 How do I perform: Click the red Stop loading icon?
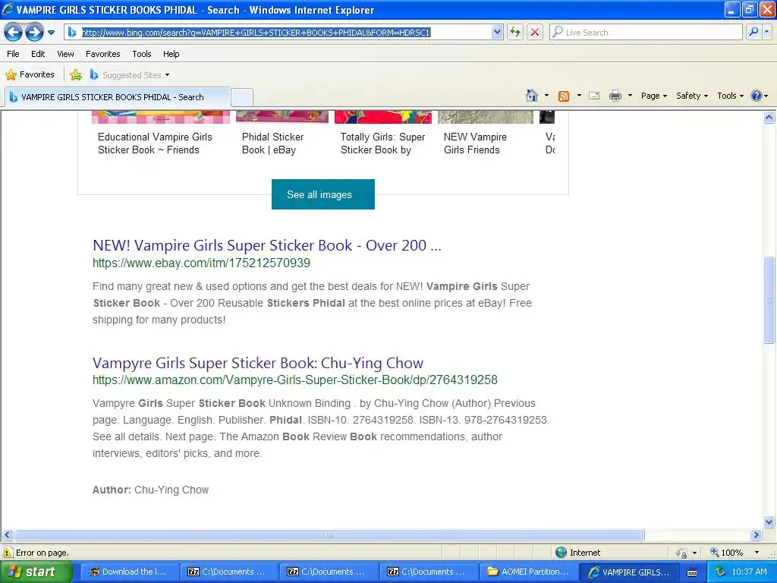(x=535, y=32)
